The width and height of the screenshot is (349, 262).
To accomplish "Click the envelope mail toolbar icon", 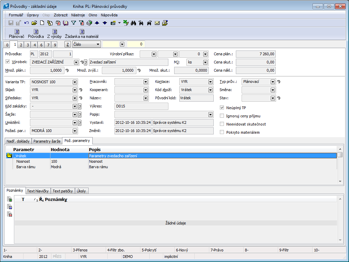I will (157, 23).
